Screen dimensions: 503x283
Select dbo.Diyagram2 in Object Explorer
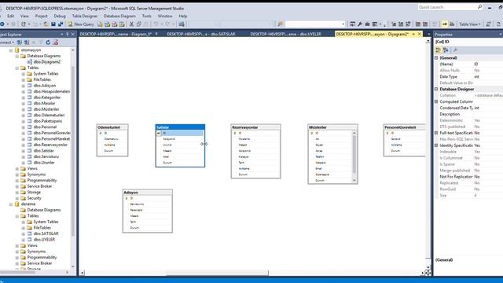point(47,62)
